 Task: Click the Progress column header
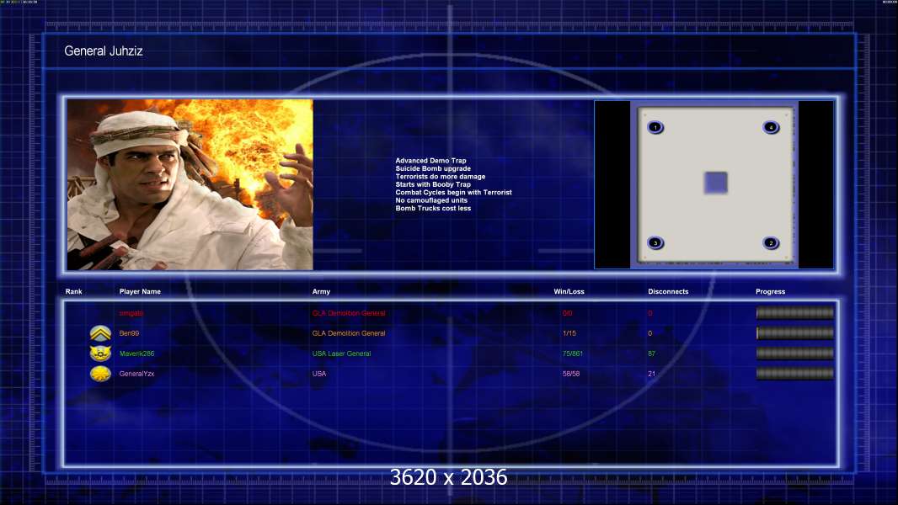tap(770, 292)
